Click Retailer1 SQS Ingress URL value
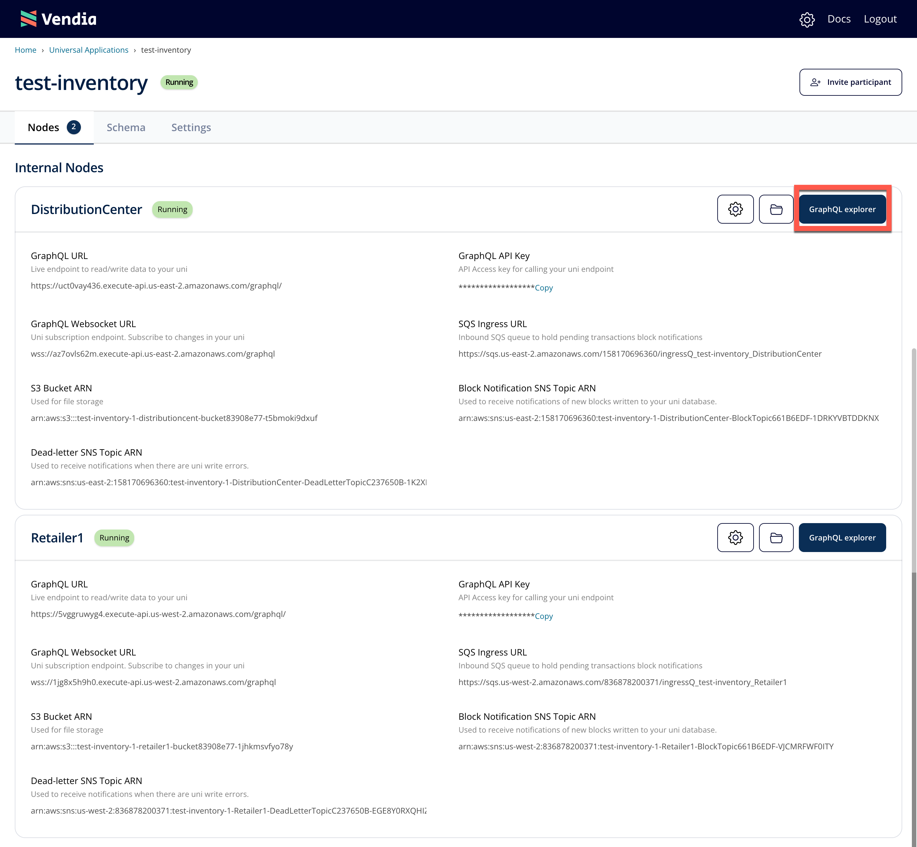The width and height of the screenshot is (917, 847). coord(623,682)
